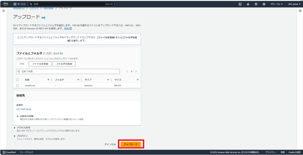Open the help question mark icon
Viewport: 303px width, 155px height.
[x=256, y=4]
